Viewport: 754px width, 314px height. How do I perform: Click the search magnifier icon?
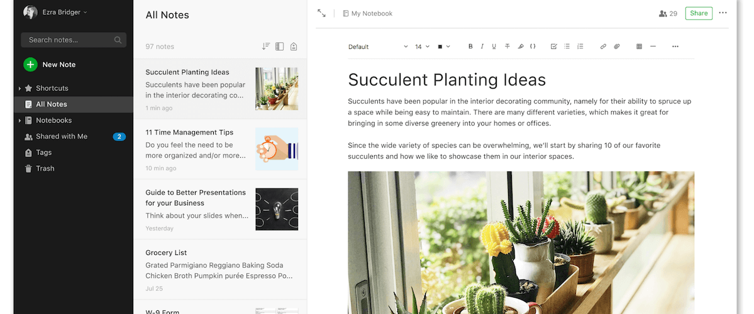(118, 40)
